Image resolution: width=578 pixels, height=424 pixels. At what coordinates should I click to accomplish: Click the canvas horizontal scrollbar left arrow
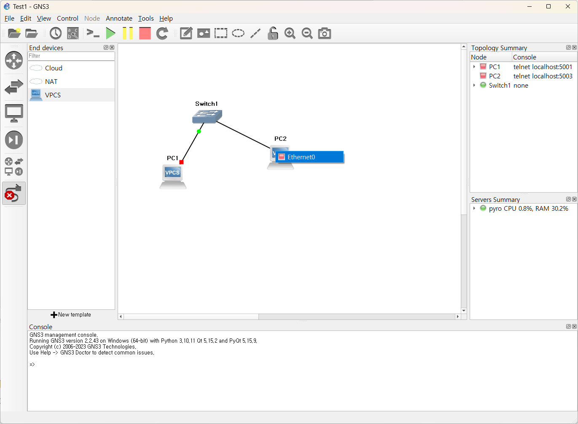(121, 317)
